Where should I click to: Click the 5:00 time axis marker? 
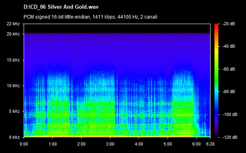[168, 144]
